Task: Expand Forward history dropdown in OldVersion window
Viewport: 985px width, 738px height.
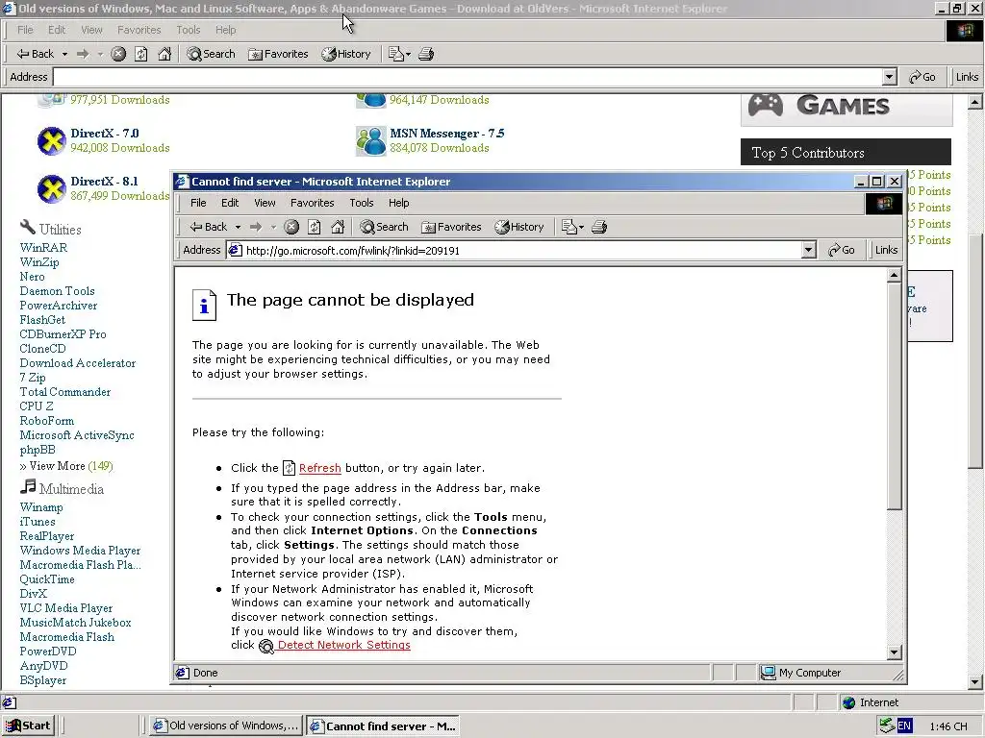Action: 100,54
